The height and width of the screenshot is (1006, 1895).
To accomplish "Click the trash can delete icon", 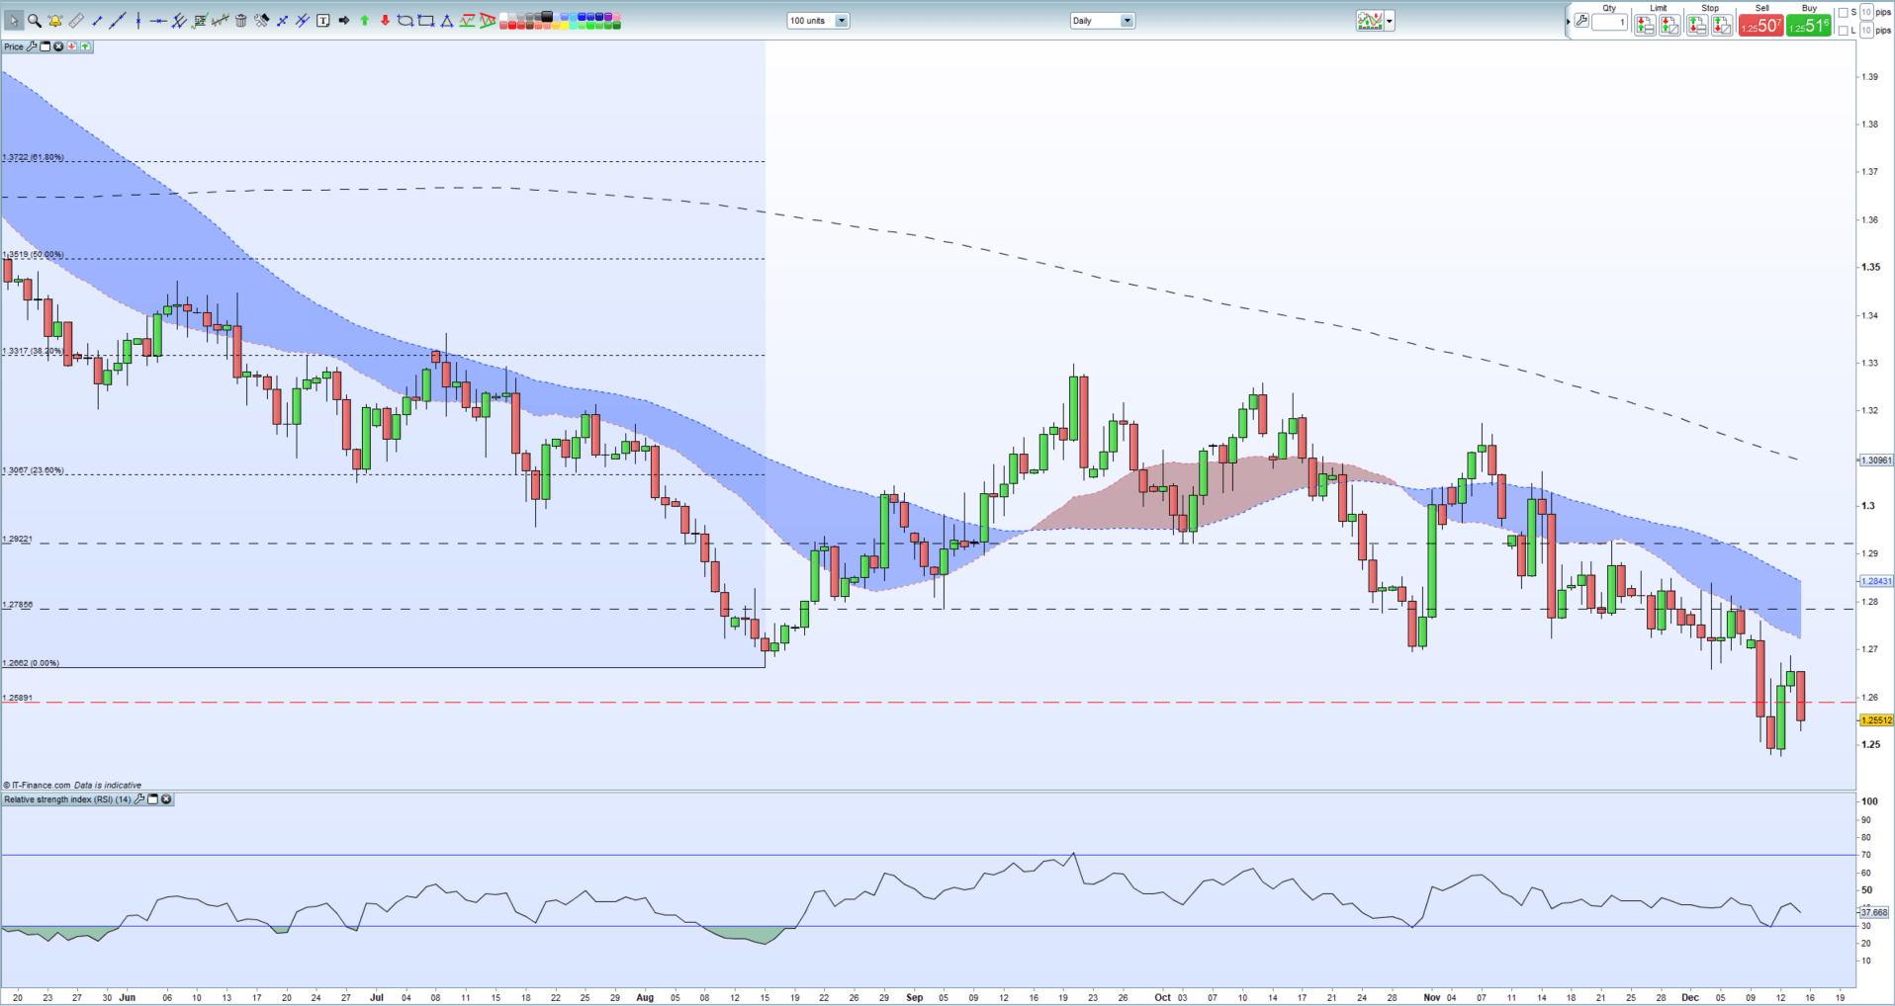I will [240, 21].
